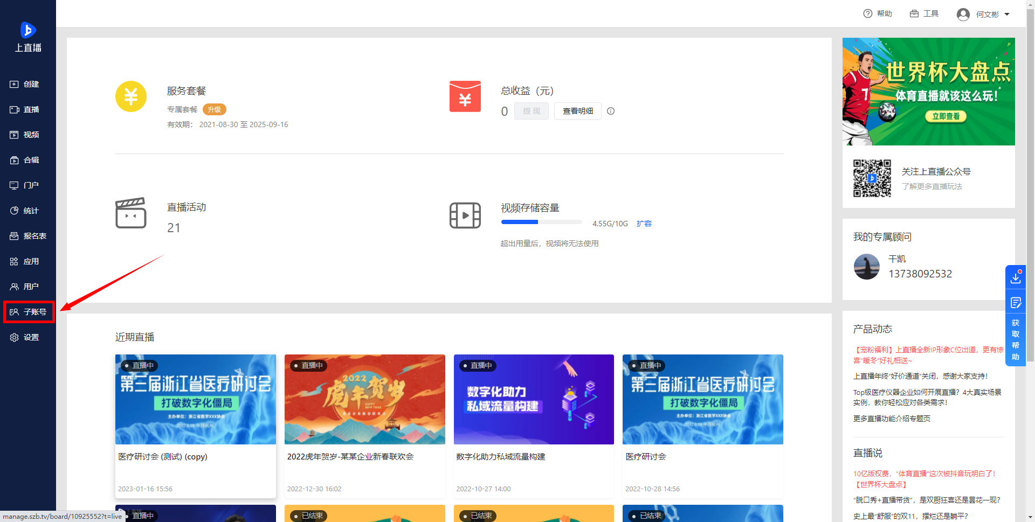The image size is (1035, 522).
Task: Open the 创建 sidebar item
Action: 25,84
